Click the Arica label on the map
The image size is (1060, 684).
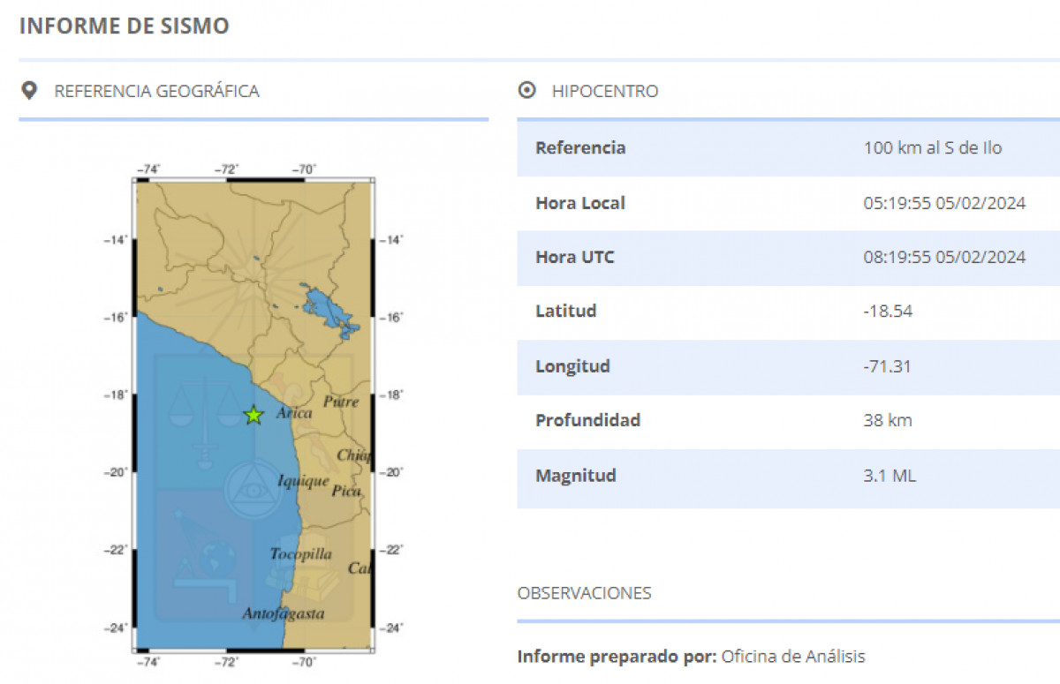coord(293,413)
